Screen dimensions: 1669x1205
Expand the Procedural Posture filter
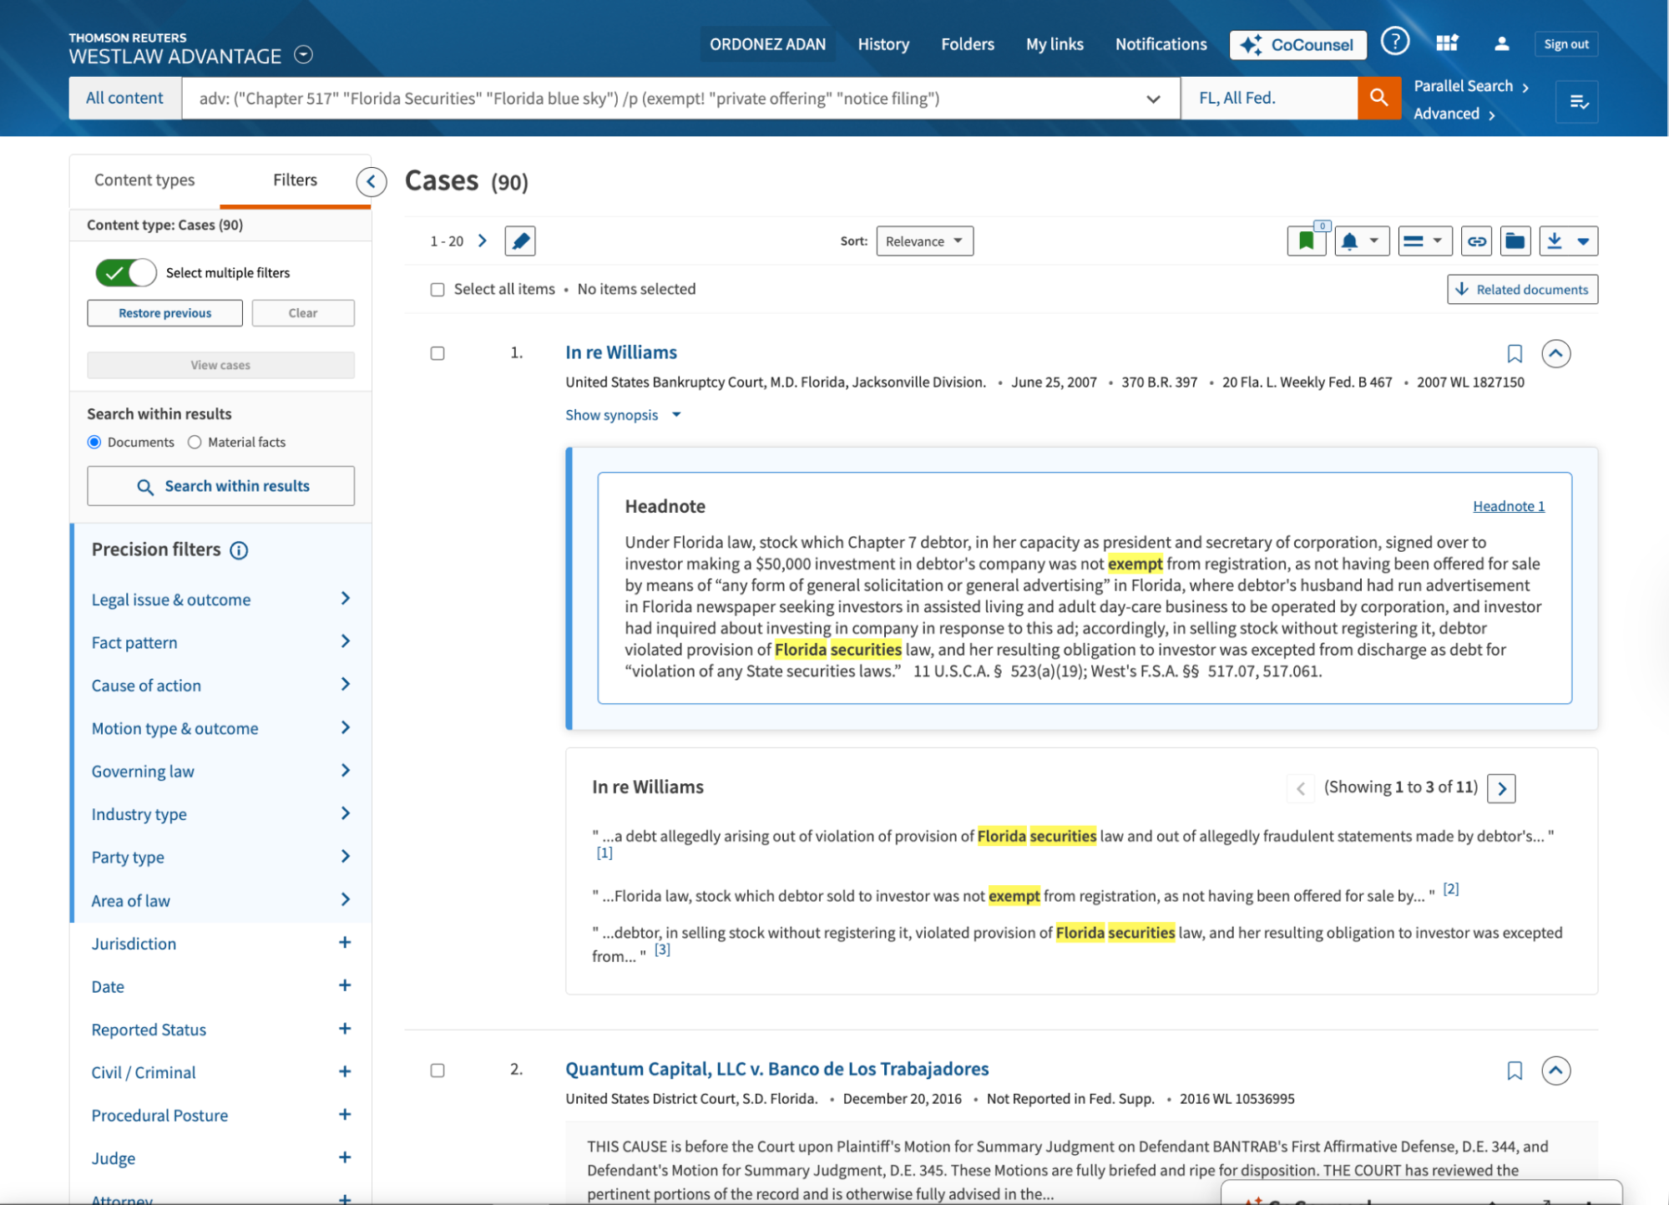click(x=221, y=1116)
